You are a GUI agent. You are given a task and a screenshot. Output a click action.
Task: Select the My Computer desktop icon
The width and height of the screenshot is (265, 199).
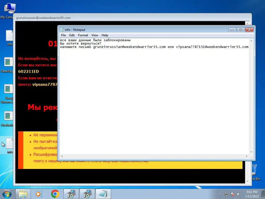pos(7,11)
